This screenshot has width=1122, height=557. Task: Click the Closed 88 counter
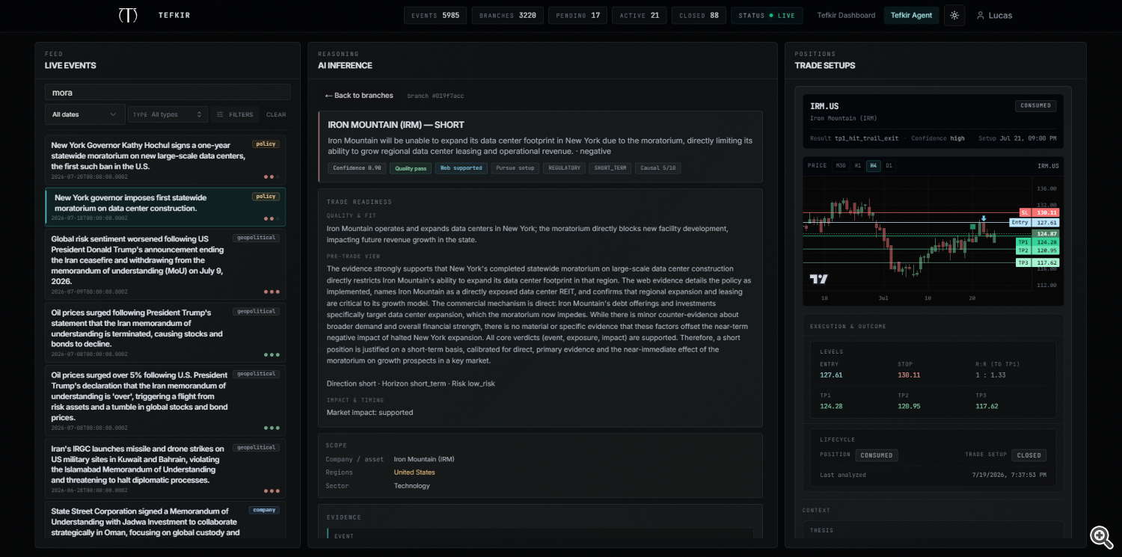(x=699, y=15)
